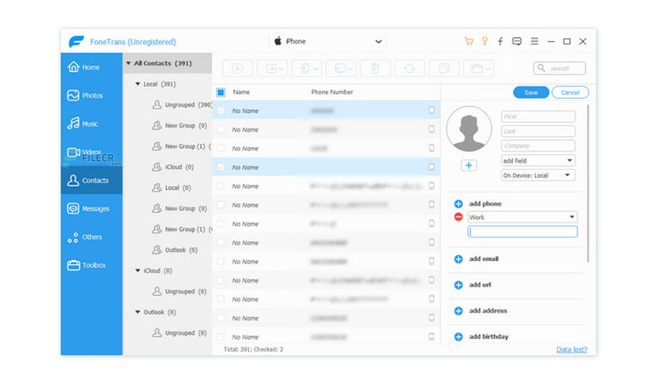Click the First name input field
Screen dimensions: 661x383
pos(538,116)
